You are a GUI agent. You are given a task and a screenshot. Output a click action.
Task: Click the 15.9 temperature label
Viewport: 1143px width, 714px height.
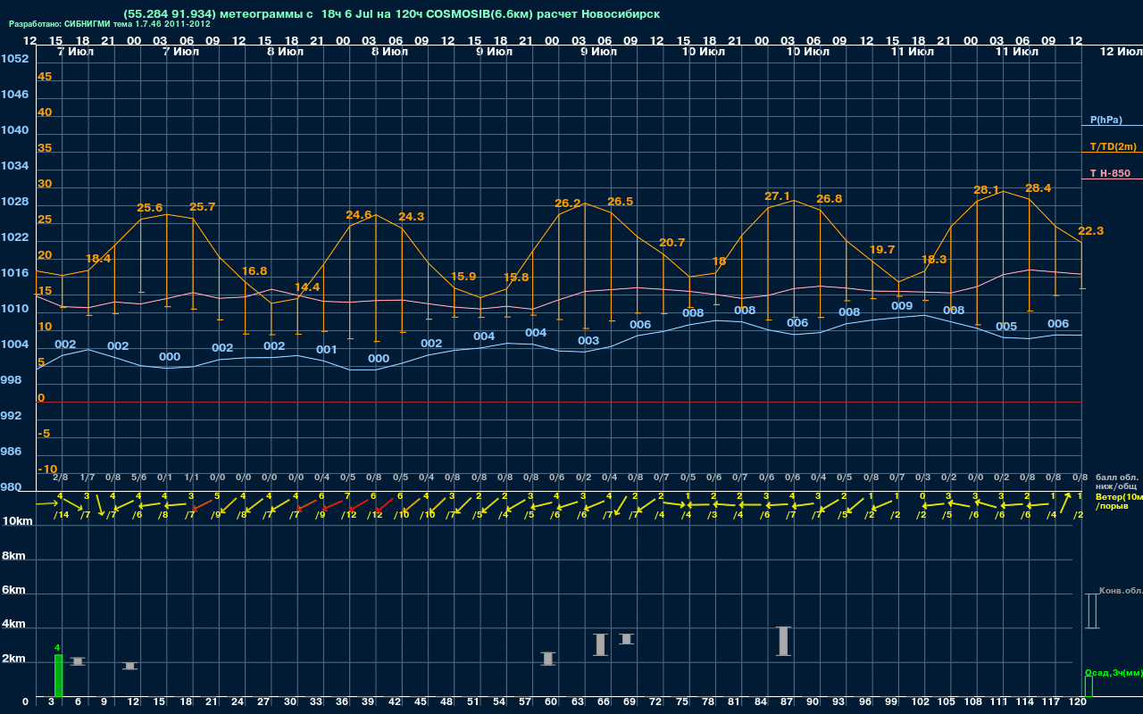point(463,277)
